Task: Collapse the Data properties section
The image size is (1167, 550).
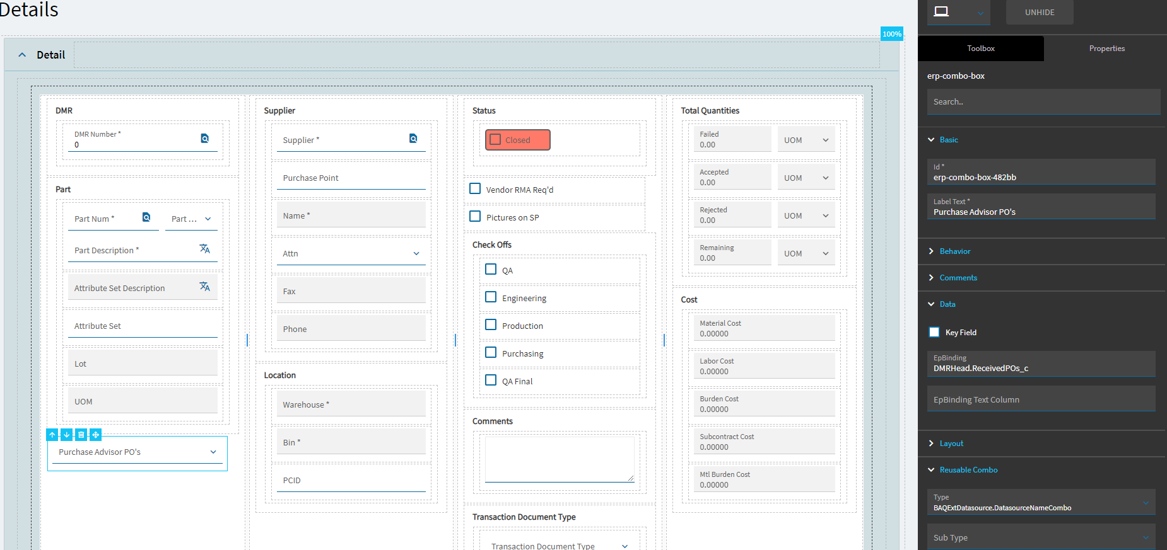Action: [931, 304]
